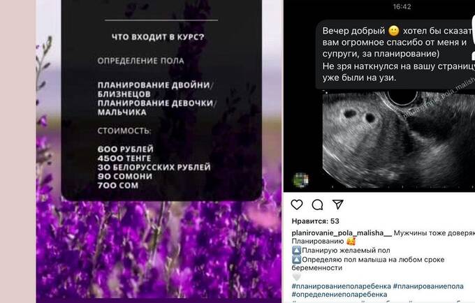Tap the smiley emoji in message

point(394,31)
